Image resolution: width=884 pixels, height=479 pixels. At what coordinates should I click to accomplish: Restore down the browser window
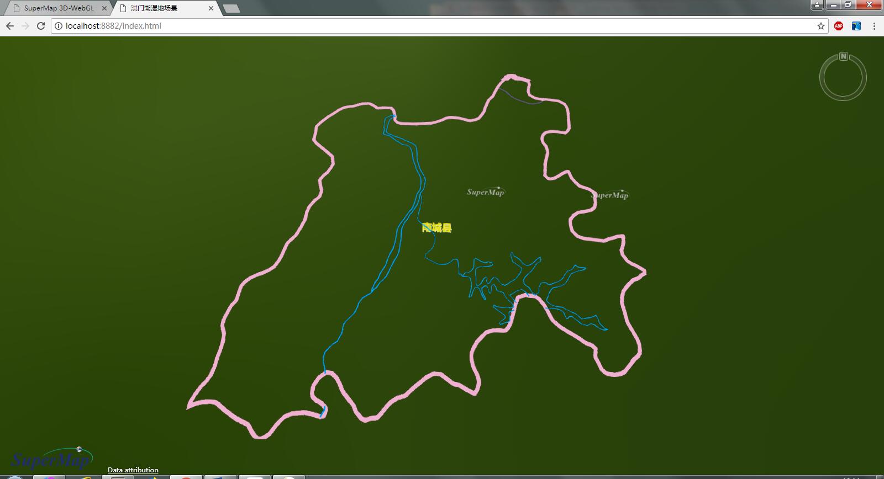(848, 5)
